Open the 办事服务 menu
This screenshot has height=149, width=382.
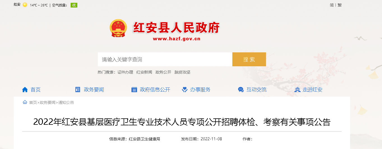click(200, 90)
